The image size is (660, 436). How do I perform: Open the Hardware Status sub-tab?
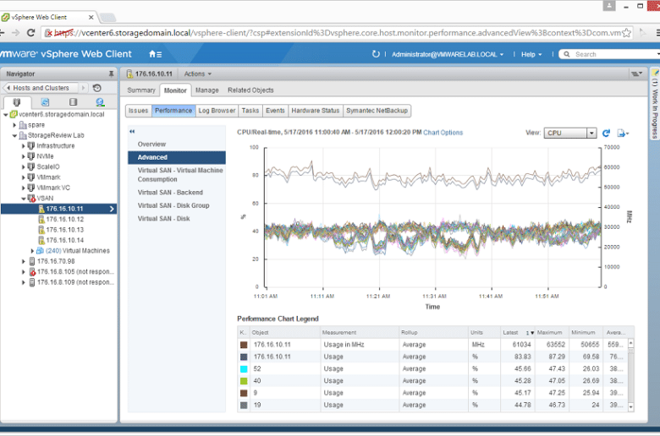316,111
